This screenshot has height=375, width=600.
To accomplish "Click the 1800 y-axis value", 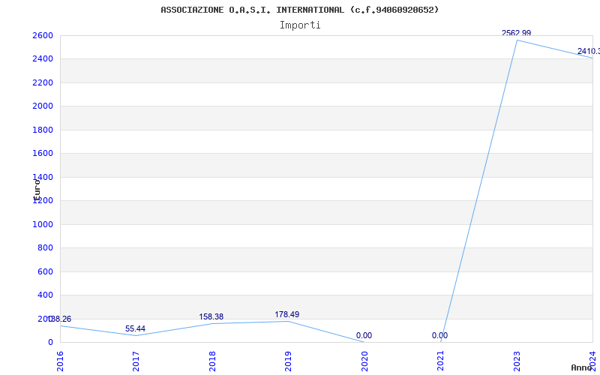I will [x=43, y=130].
